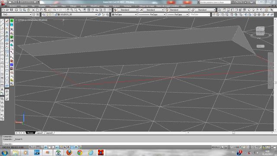The image size is (277, 156).
Task: Click the Infocenter help question mark icon
Action: point(251,2)
